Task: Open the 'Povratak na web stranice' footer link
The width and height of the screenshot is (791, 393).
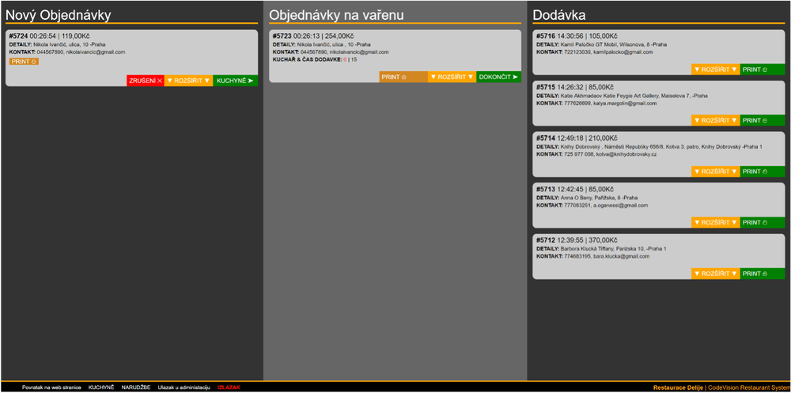Action: coord(51,387)
